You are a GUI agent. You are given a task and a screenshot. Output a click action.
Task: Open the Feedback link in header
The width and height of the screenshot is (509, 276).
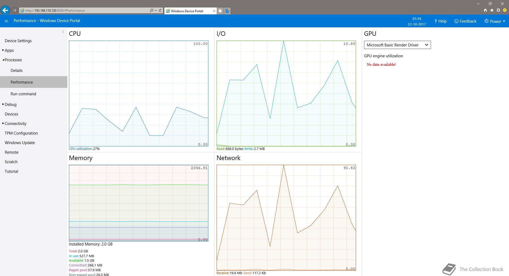(x=465, y=21)
